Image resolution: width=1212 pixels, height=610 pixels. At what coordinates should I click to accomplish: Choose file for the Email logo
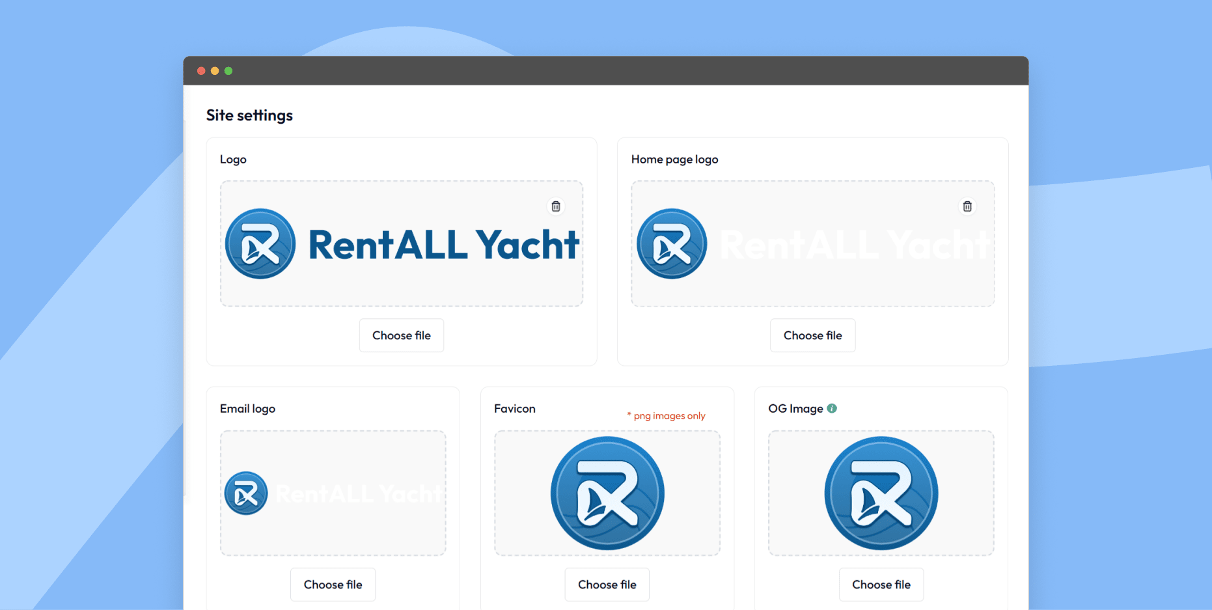tap(333, 585)
